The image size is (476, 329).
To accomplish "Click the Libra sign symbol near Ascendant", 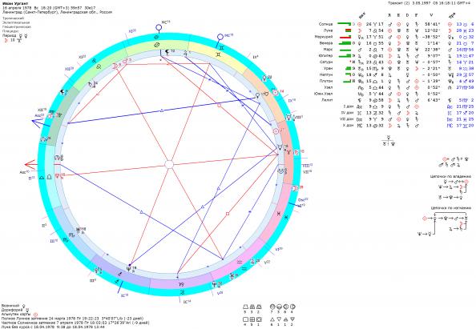I will click(x=49, y=177).
